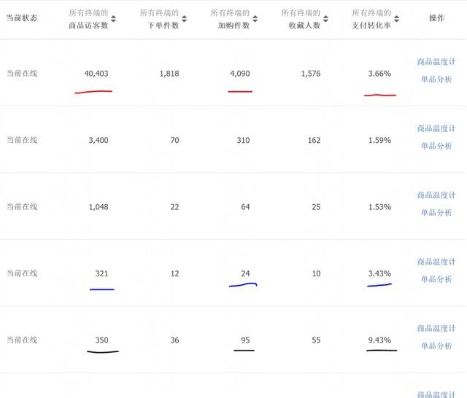The height and width of the screenshot is (398, 467).
Task: Sort by 下单件数 column arrows
Action: tap(184, 19)
